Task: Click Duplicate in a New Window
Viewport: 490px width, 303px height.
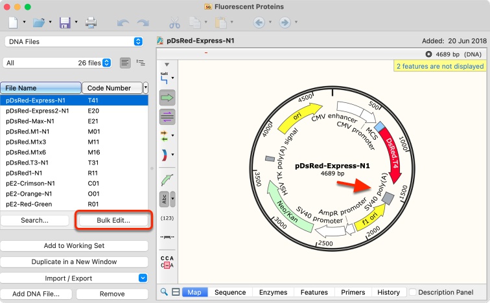Action: 74,262
